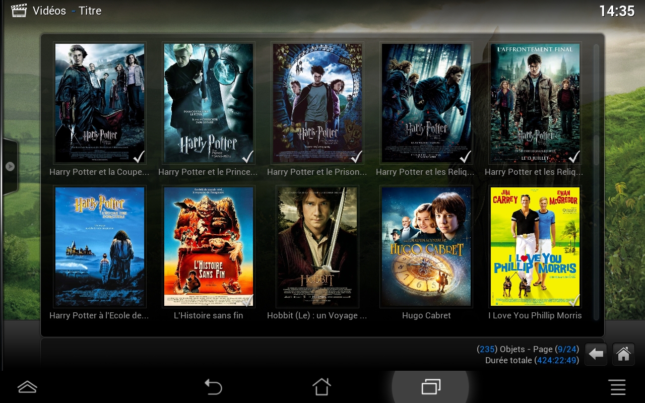This screenshot has height=403, width=645.
Task: Tap the Android home navigation icon
Action: pyautogui.click(x=321, y=387)
